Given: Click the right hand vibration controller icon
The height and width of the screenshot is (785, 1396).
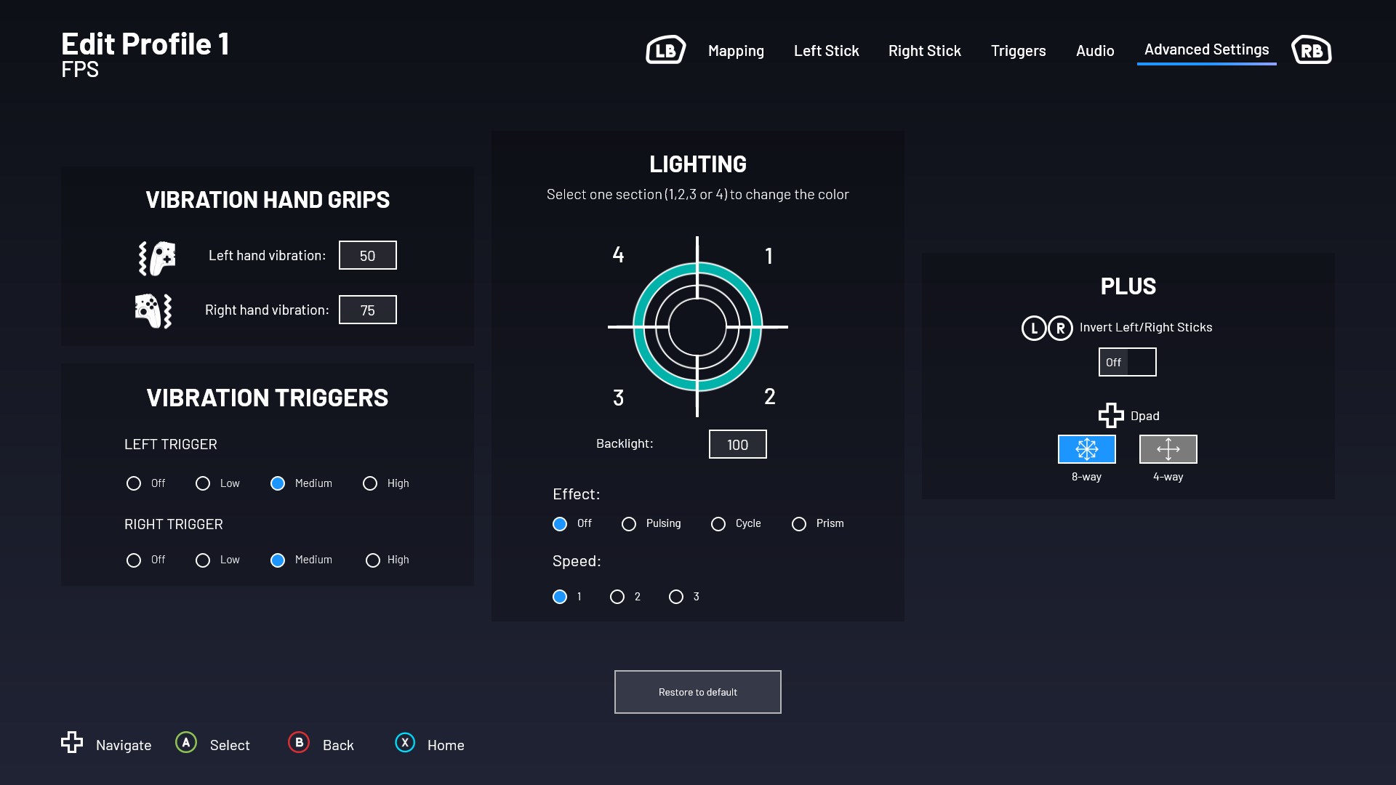Looking at the screenshot, I should (153, 311).
